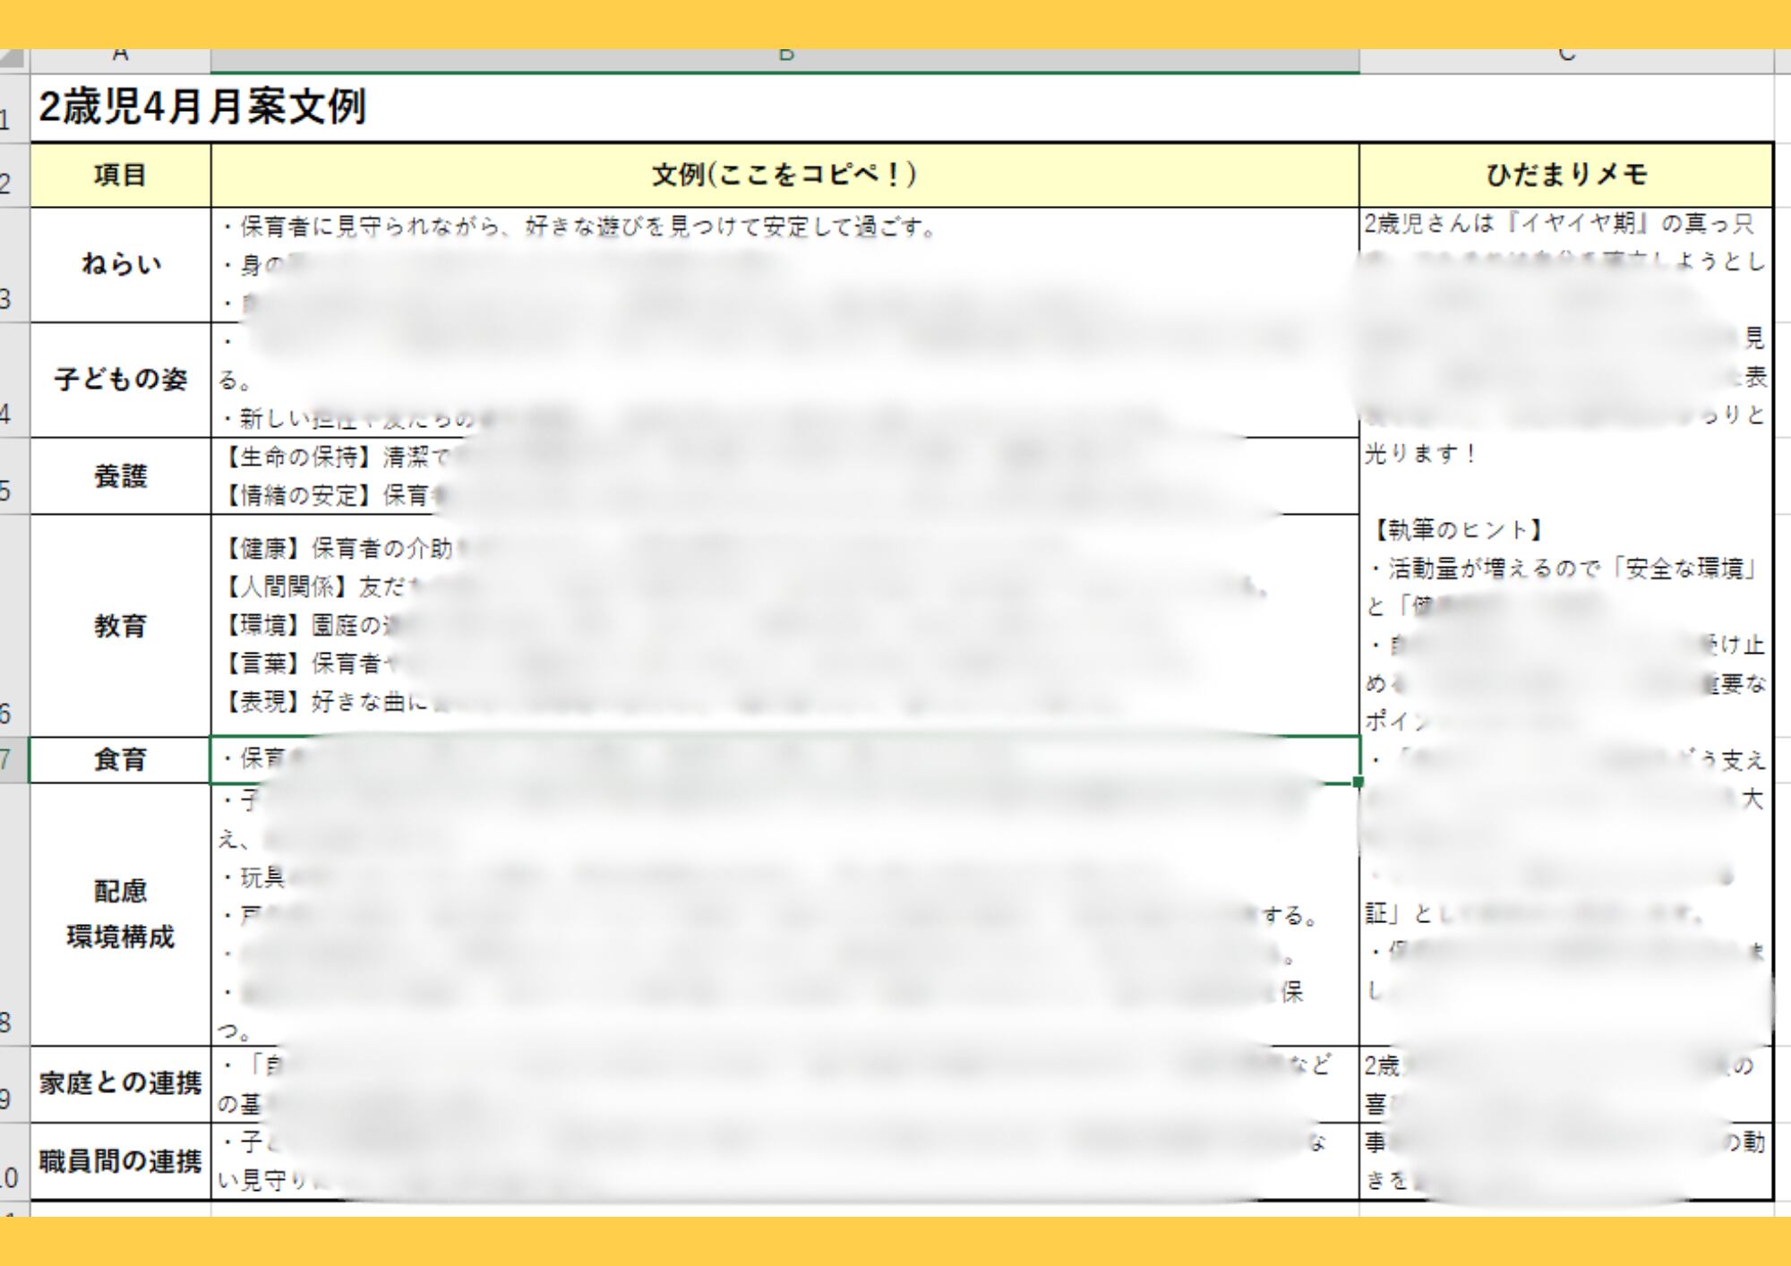Select column C header

tap(1566, 59)
